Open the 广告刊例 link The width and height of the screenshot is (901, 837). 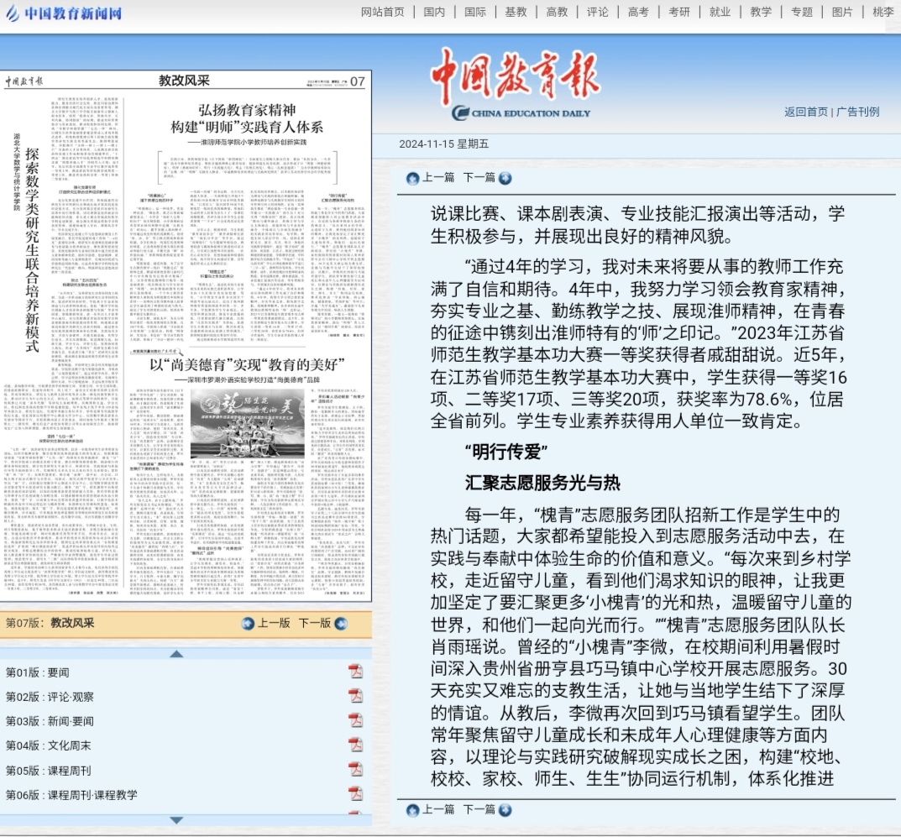click(x=857, y=112)
